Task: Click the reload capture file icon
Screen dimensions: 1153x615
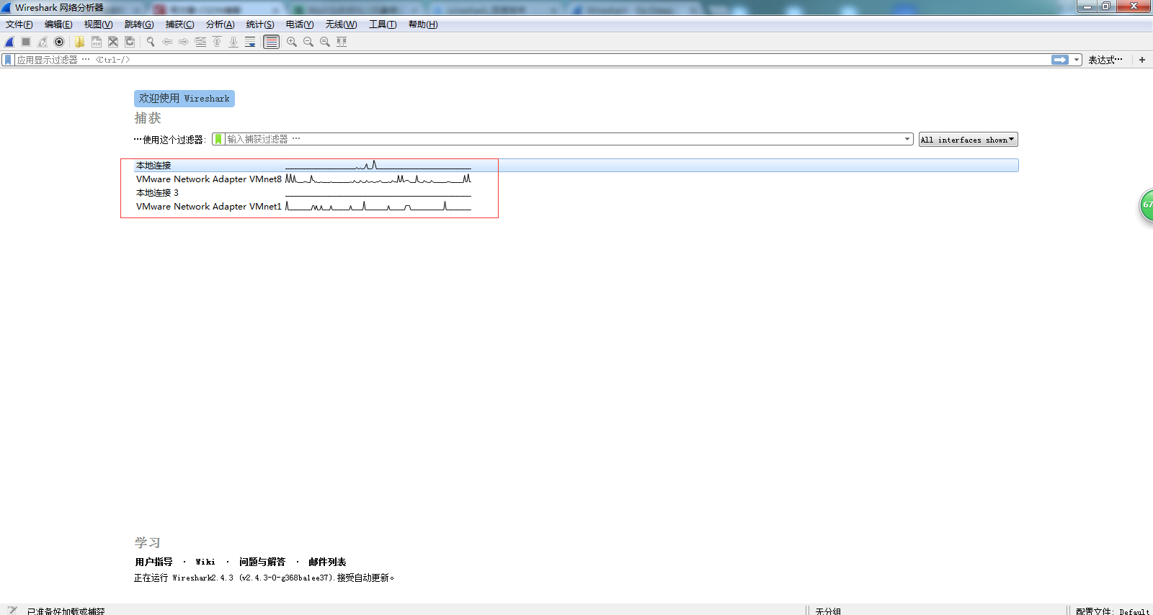Action: tap(130, 42)
